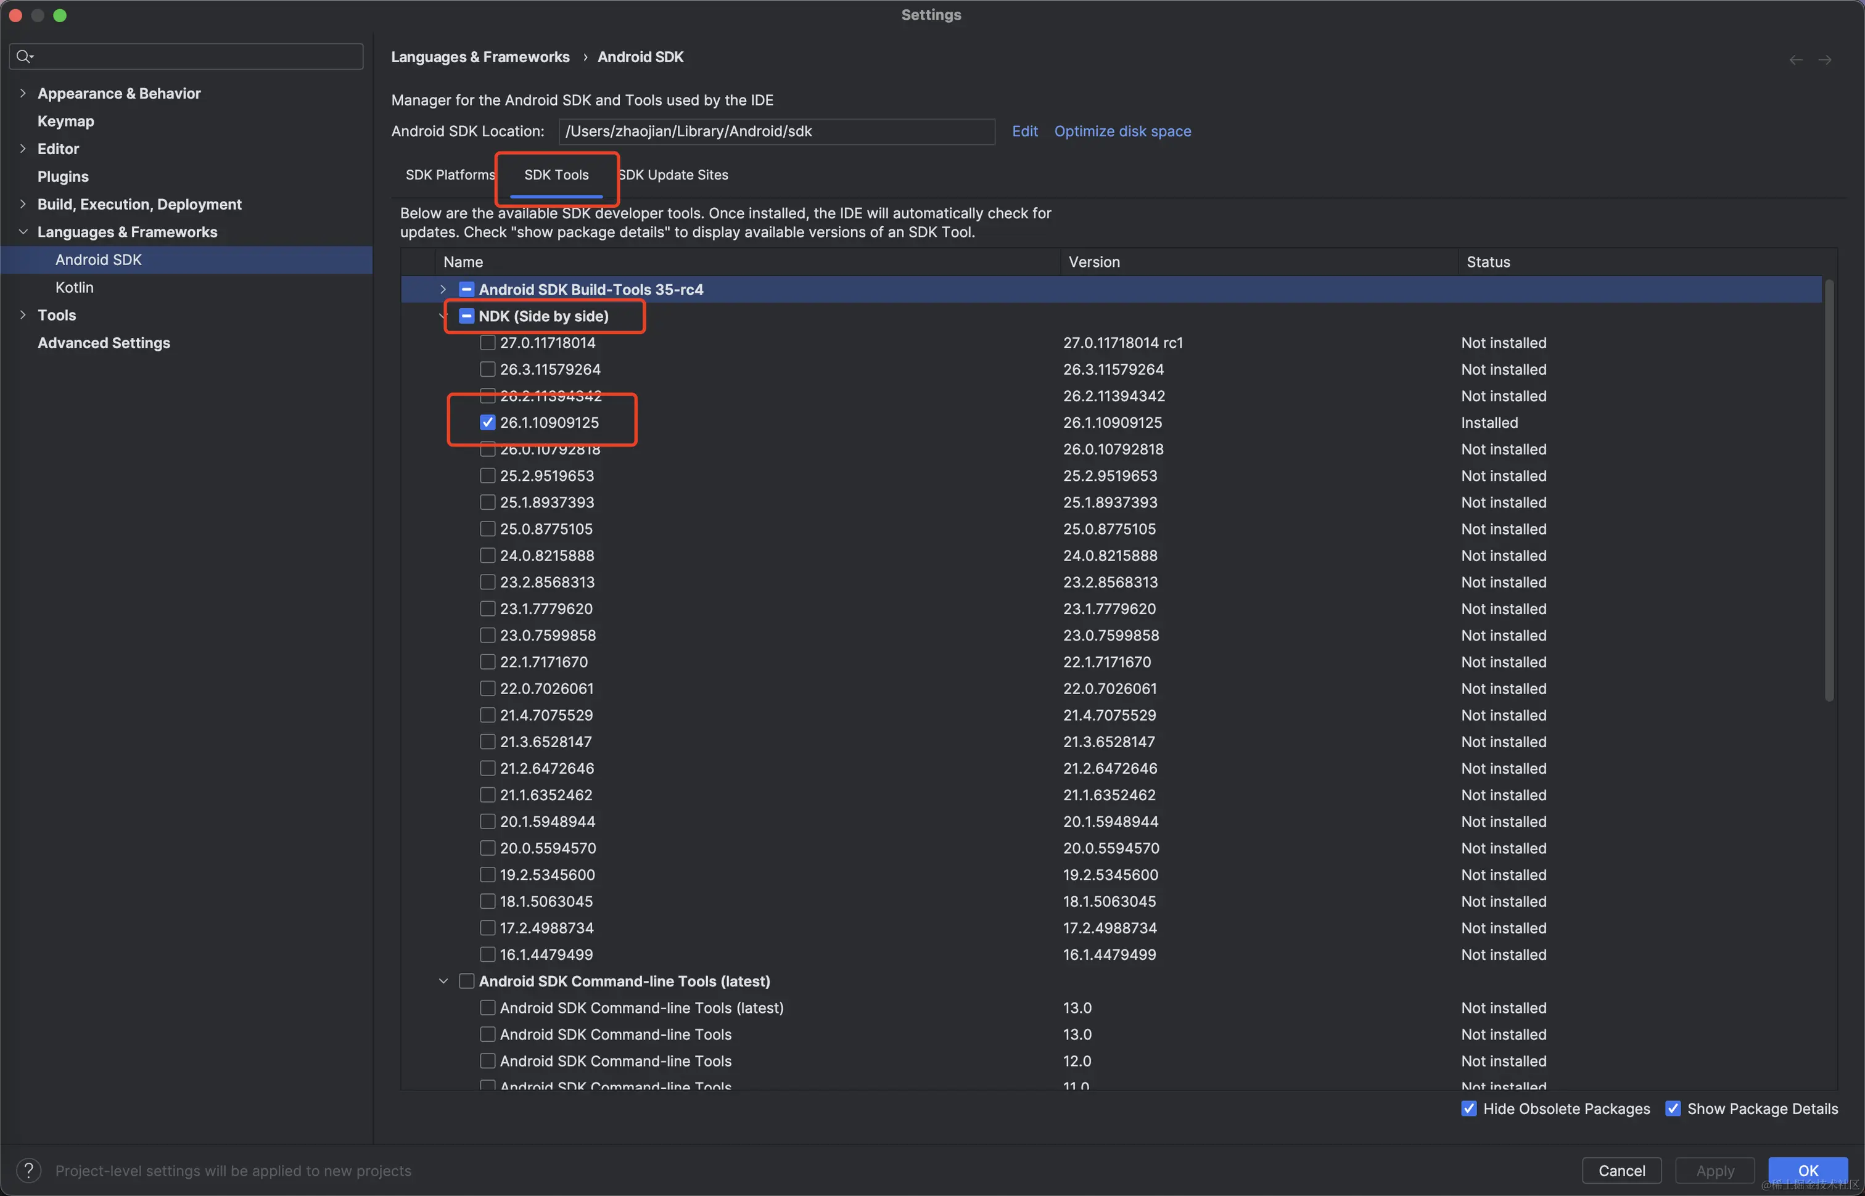This screenshot has width=1865, height=1196.
Task: Click Not installed status for 25.0.8775105
Action: [1503, 529]
